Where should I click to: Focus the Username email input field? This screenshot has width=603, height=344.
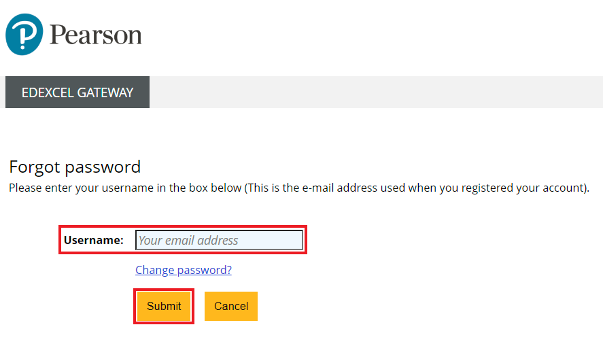[219, 240]
